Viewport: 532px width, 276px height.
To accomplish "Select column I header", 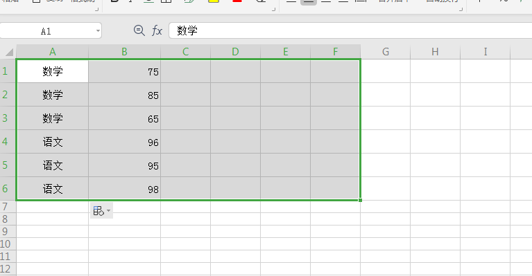I will pos(485,52).
